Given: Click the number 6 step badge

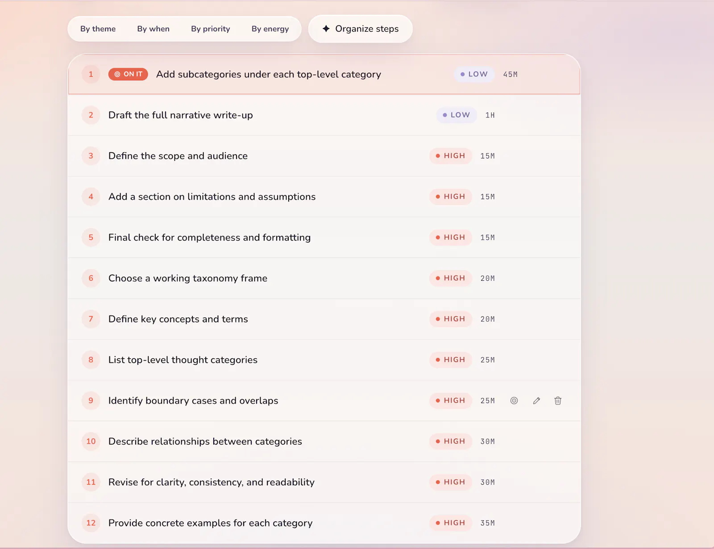Looking at the screenshot, I should point(91,278).
